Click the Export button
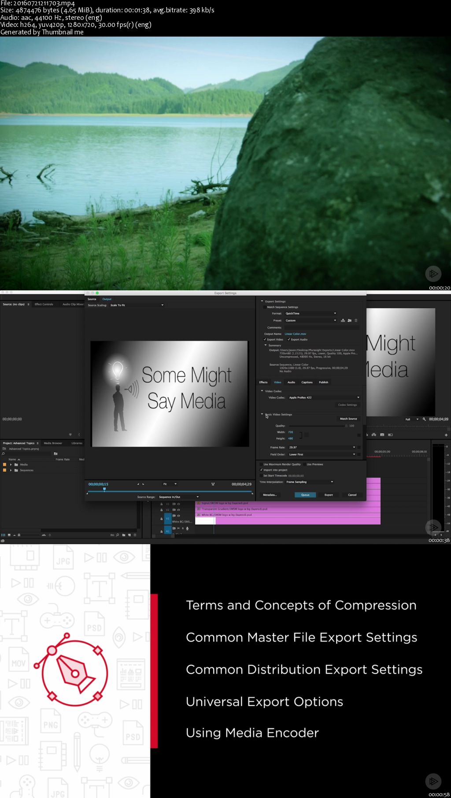The image size is (451, 798). (x=329, y=495)
